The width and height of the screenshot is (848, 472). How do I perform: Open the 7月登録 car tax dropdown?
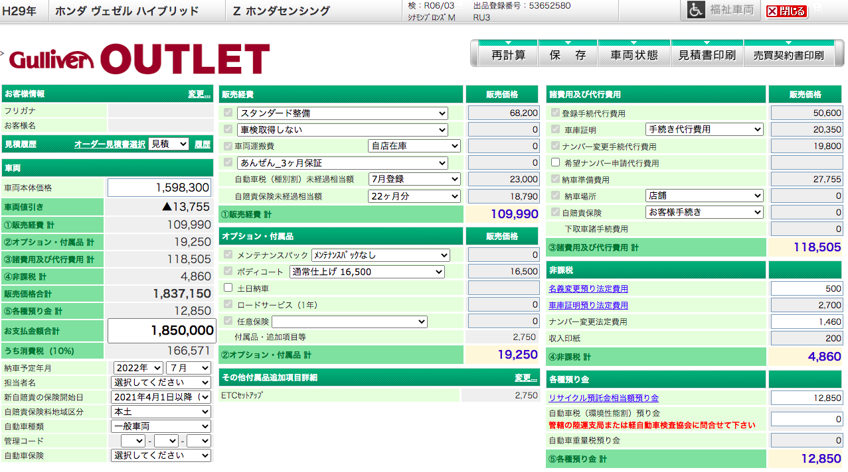pyautogui.click(x=414, y=179)
